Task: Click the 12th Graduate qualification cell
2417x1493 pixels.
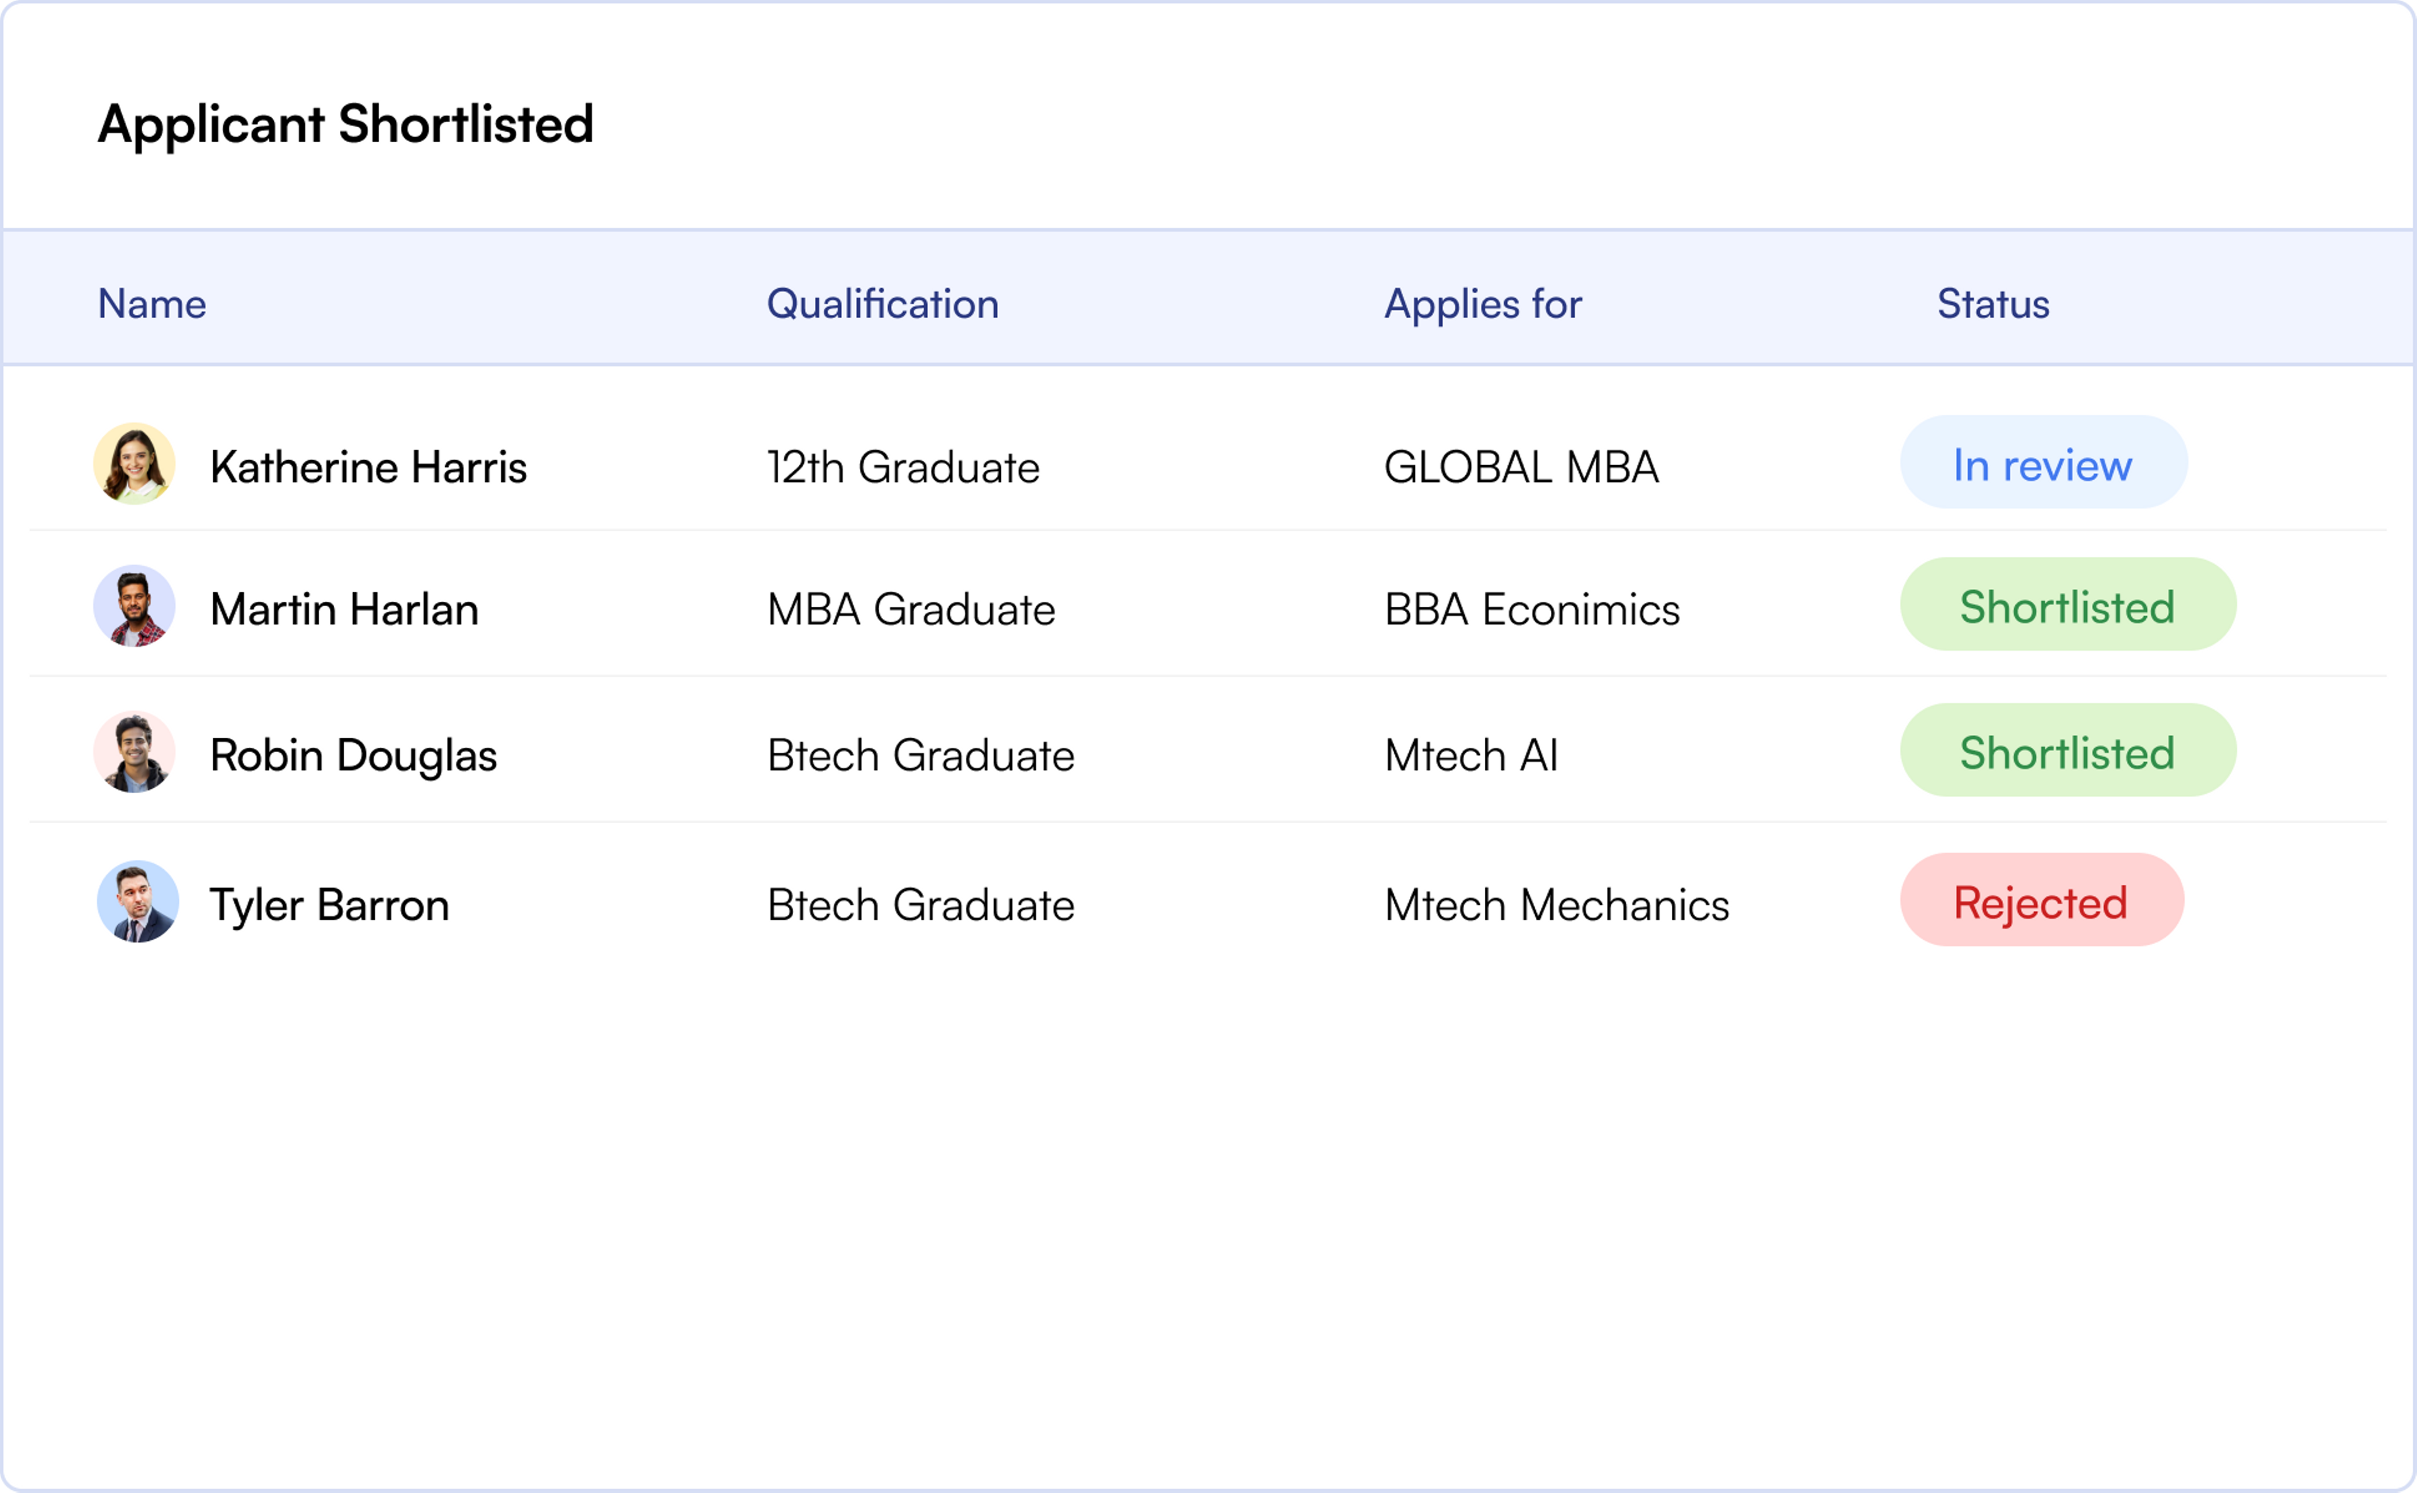Action: click(x=903, y=467)
